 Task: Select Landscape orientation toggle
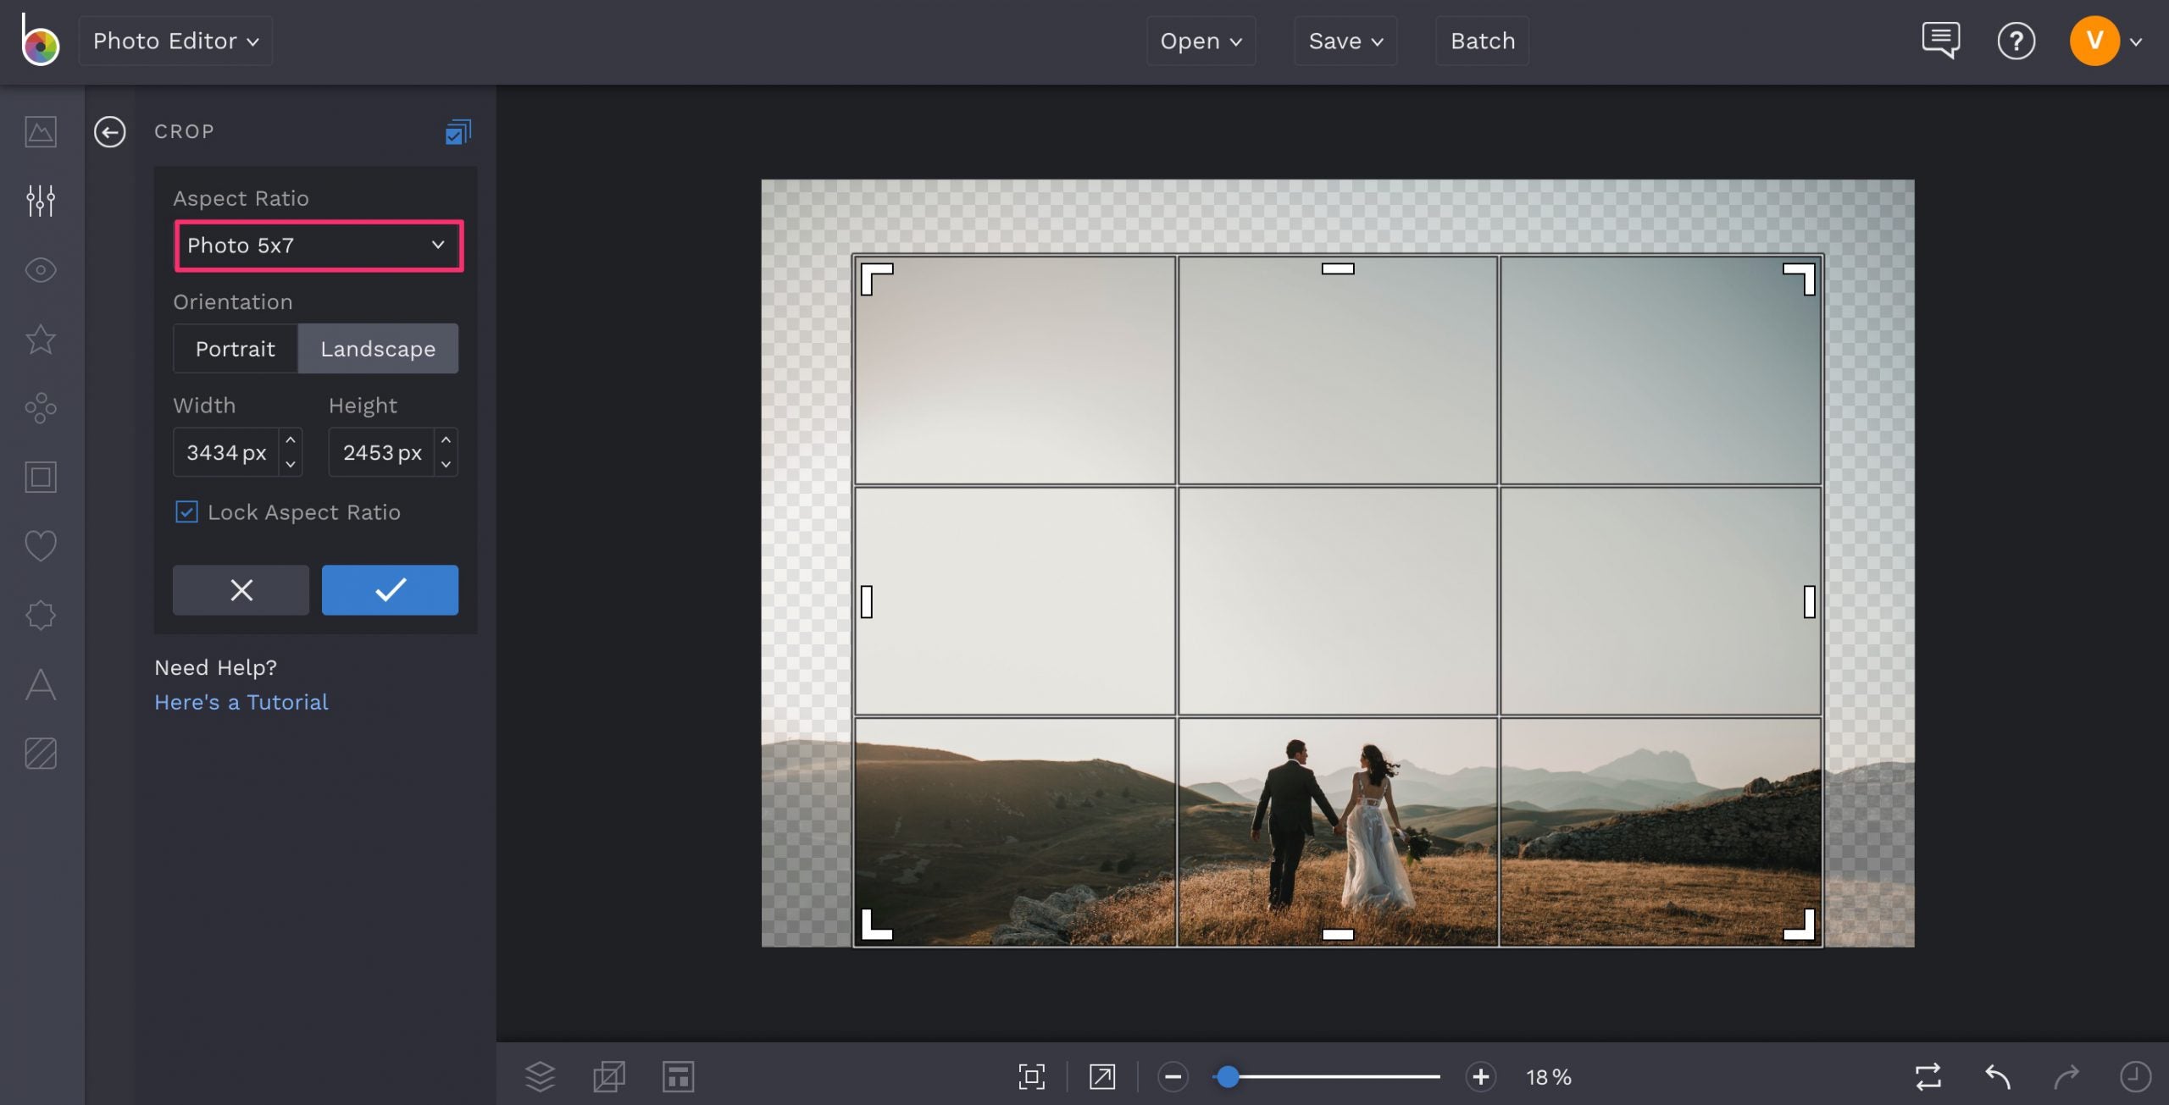[378, 348]
